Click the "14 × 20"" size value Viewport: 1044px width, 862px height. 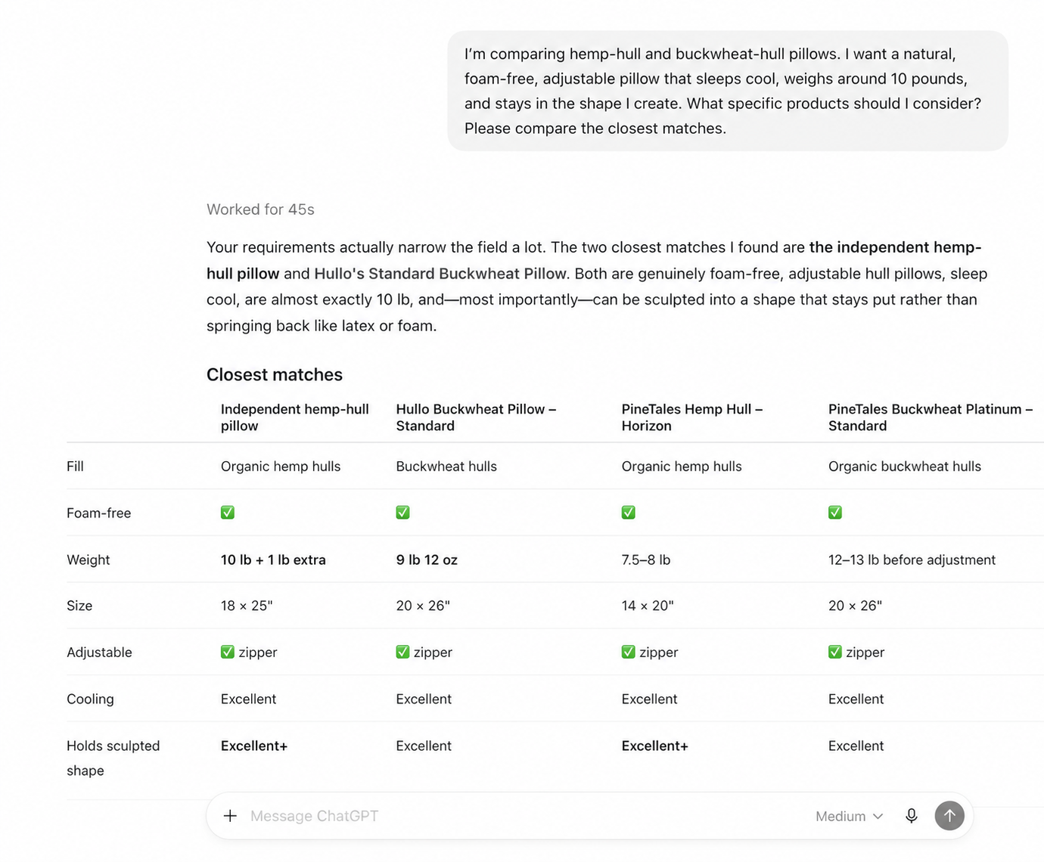click(x=648, y=606)
